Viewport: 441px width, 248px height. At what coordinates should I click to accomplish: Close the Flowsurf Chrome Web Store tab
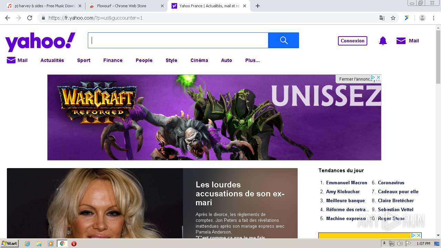[x=162, y=6]
